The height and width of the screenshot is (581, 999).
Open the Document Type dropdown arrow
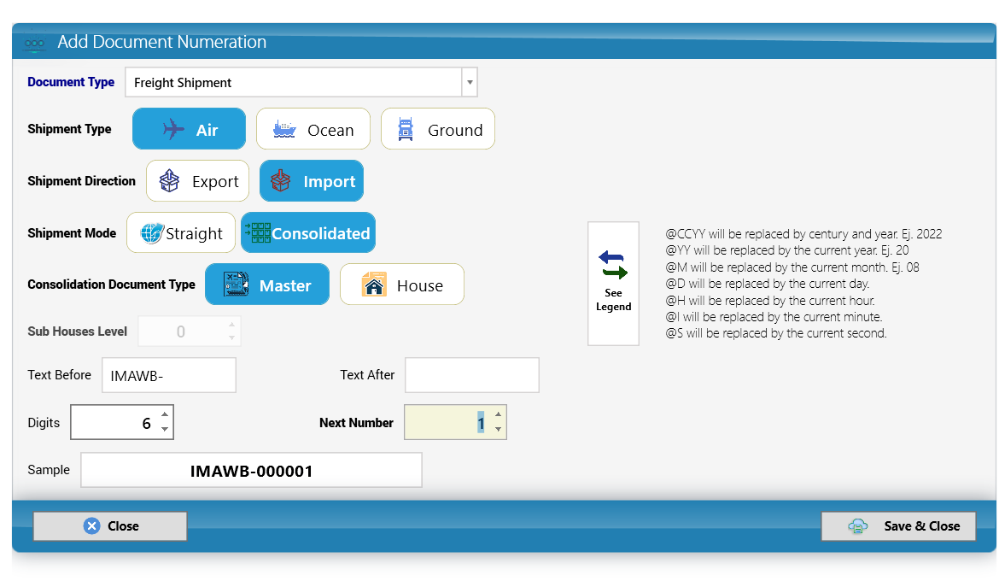coord(470,82)
